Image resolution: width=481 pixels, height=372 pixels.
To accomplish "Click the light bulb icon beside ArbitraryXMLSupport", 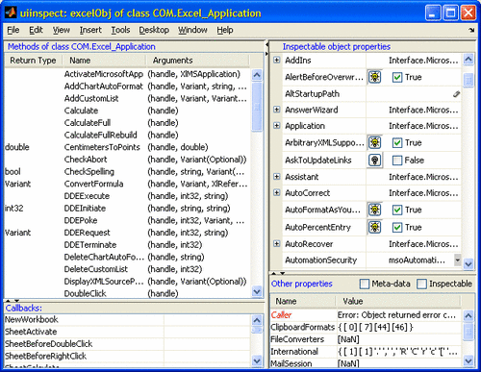I will tap(374, 142).
